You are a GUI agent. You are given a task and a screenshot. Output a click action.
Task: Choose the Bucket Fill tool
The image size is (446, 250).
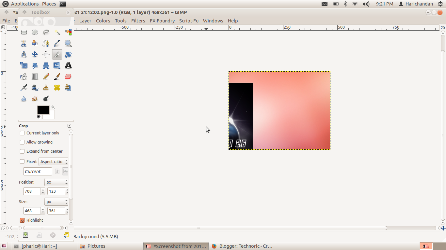point(24,76)
